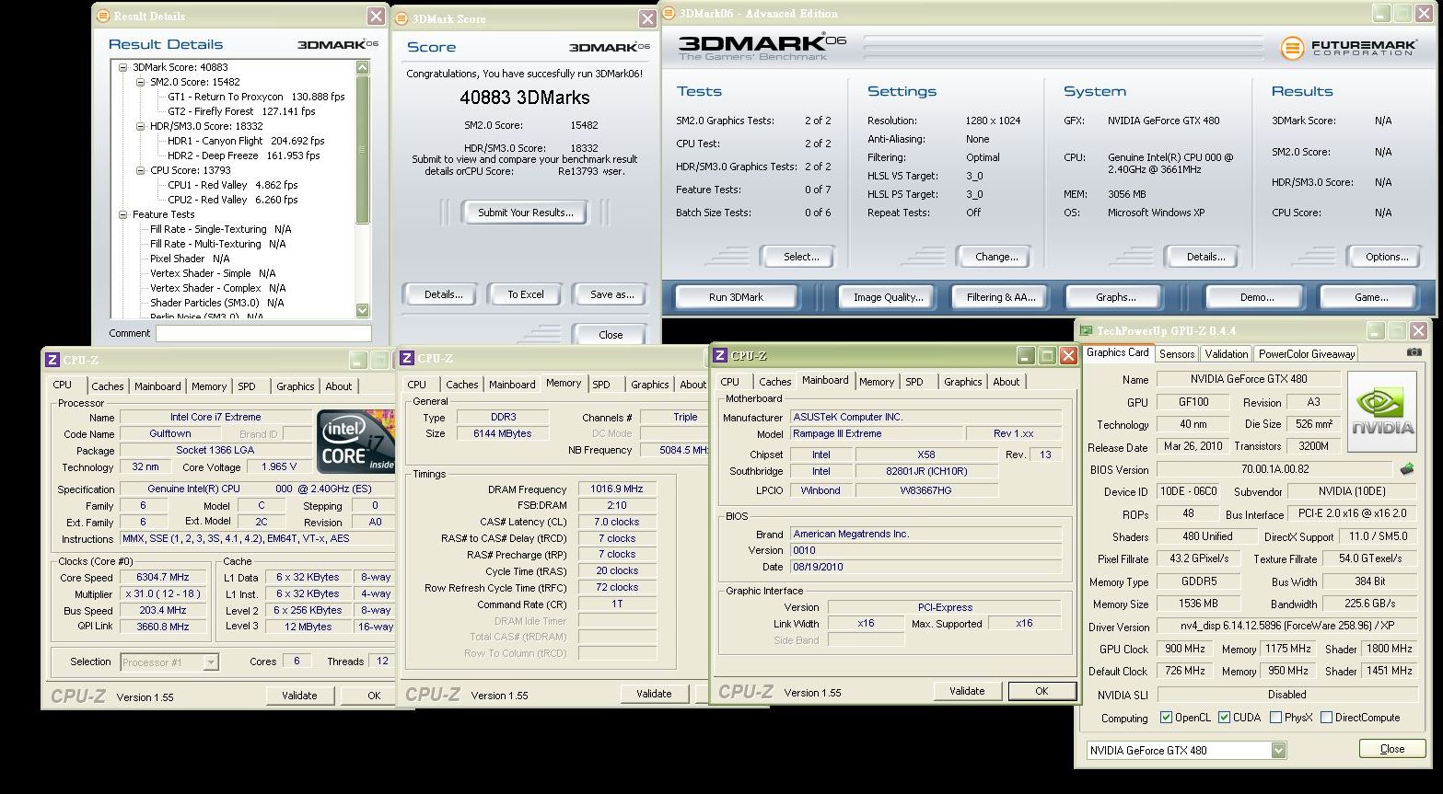Click the 3DMark06 logo in main window header
The height and width of the screenshot is (794, 1443).
click(x=762, y=46)
